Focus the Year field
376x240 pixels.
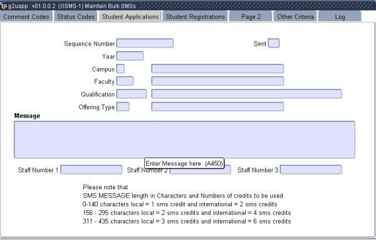(130, 56)
